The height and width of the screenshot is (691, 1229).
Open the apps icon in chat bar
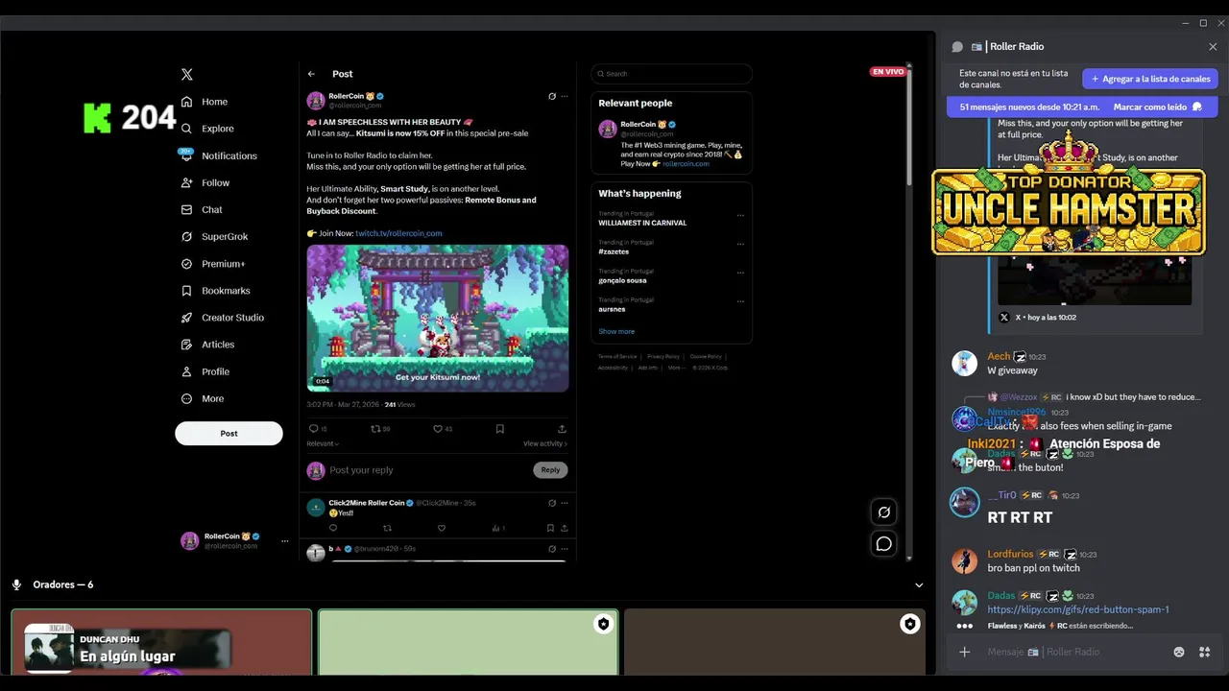1204,652
